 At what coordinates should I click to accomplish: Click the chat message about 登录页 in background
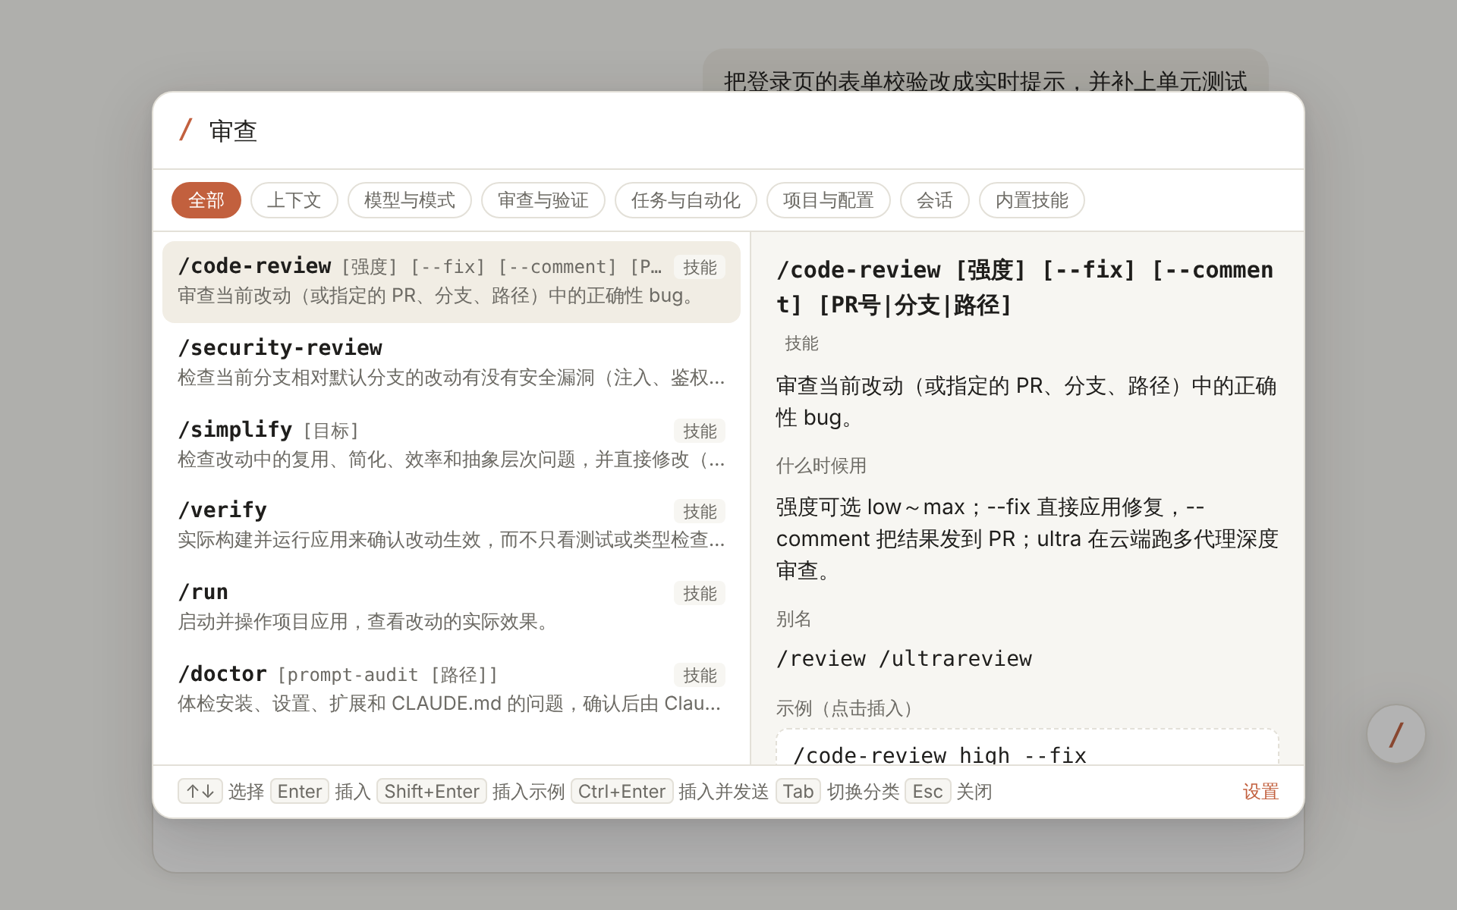coord(985,72)
